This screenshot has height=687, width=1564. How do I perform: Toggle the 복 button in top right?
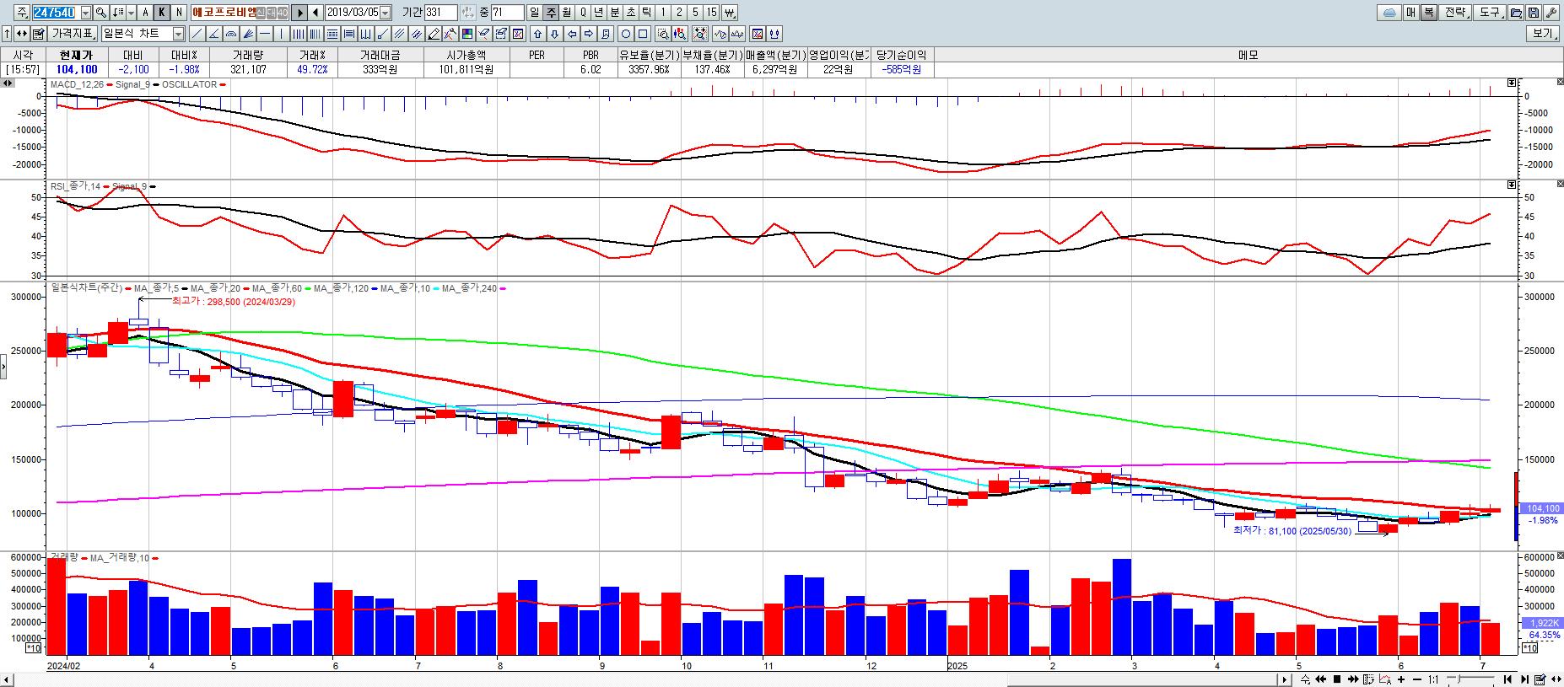click(x=1428, y=13)
